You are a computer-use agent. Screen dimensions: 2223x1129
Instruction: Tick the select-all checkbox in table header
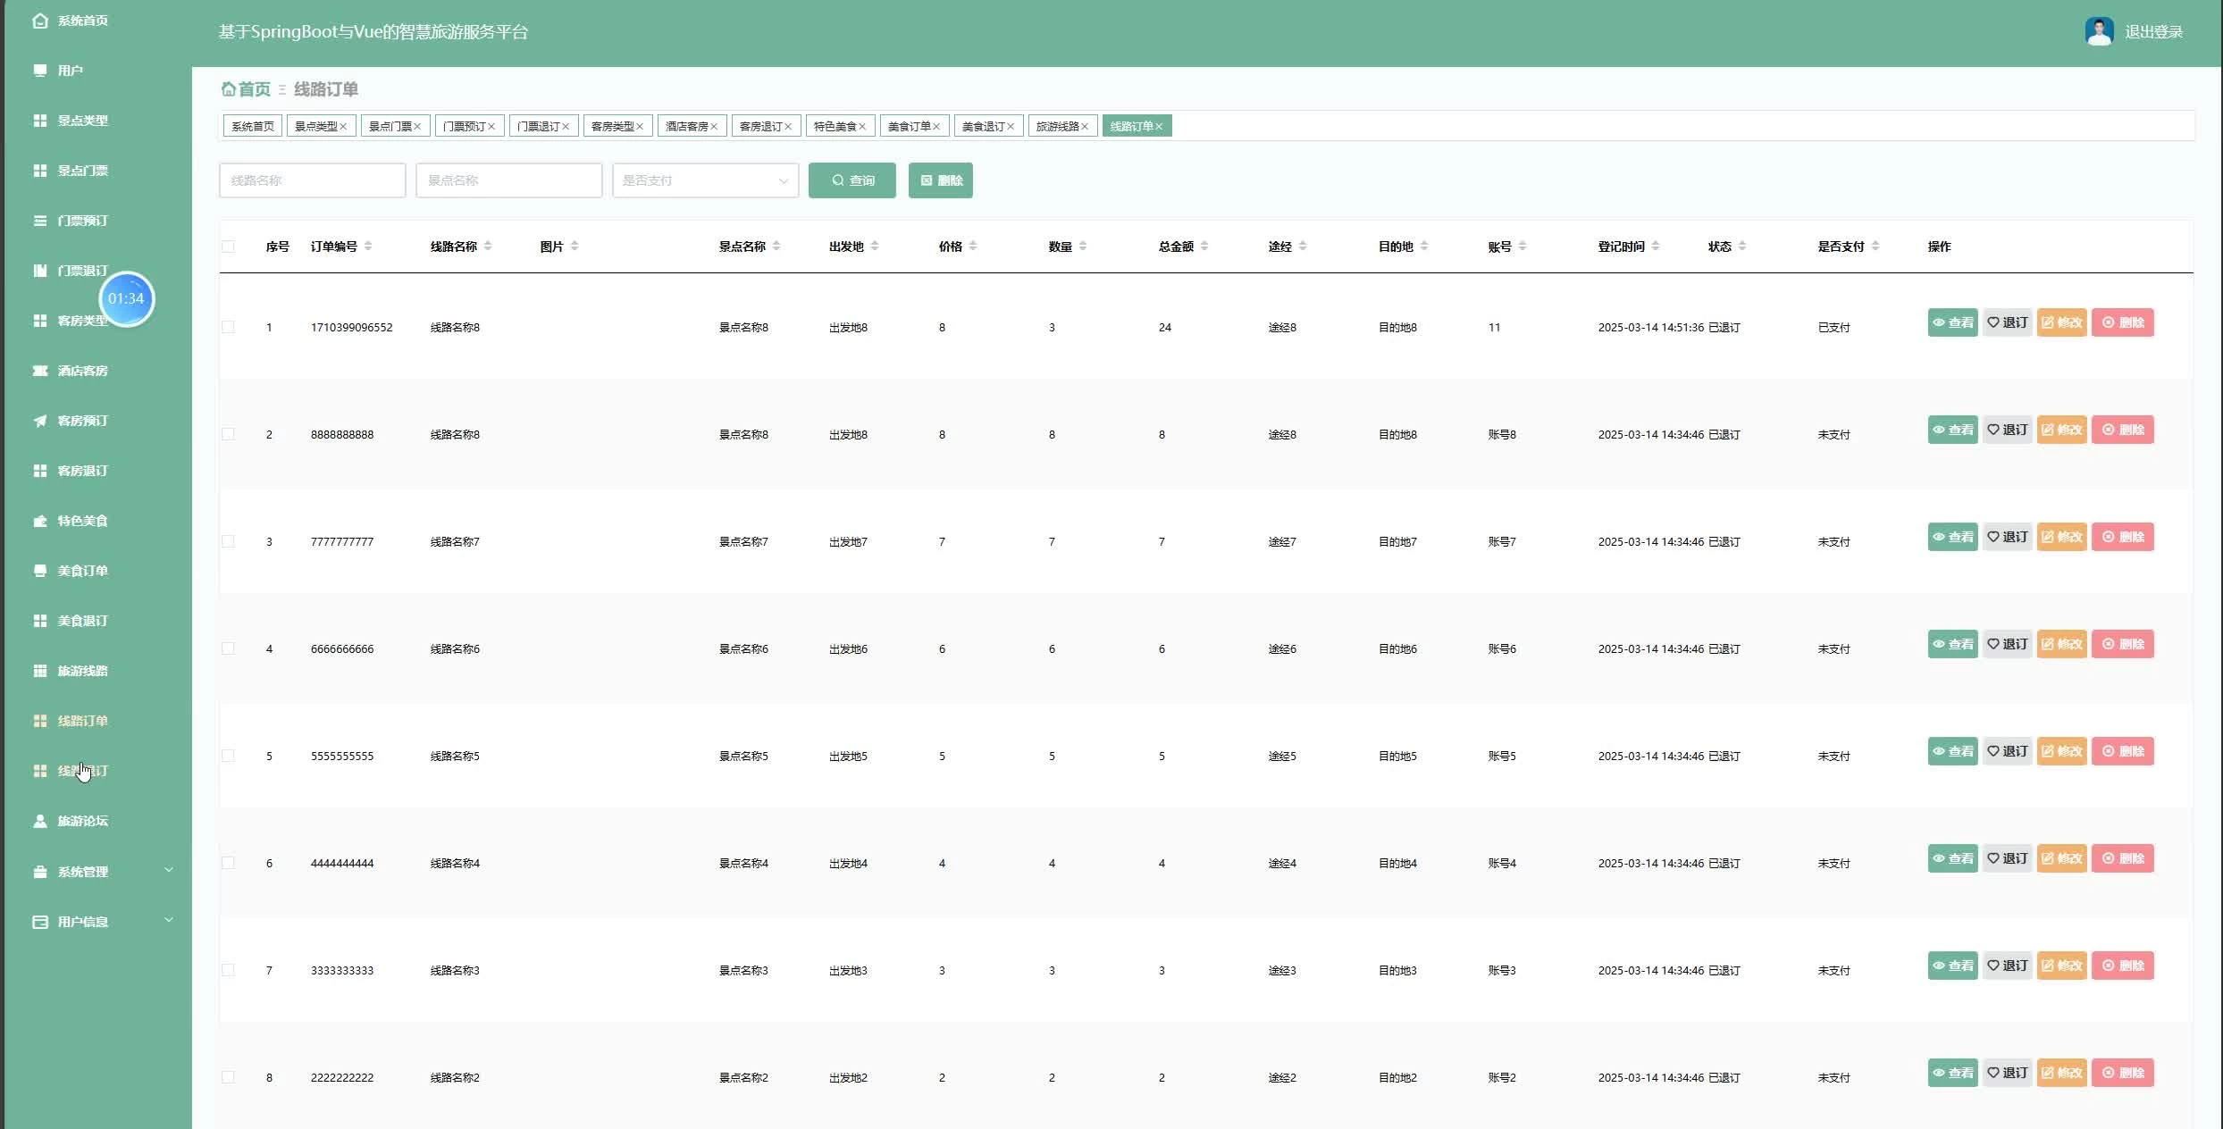[229, 247]
